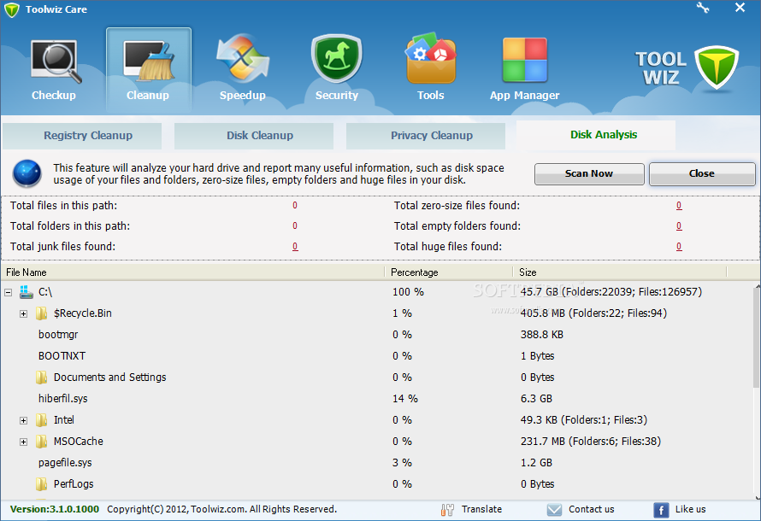Select the hiberfil.sys file row
The image size is (761, 521).
pyautogui.click(x=376, y=398)
